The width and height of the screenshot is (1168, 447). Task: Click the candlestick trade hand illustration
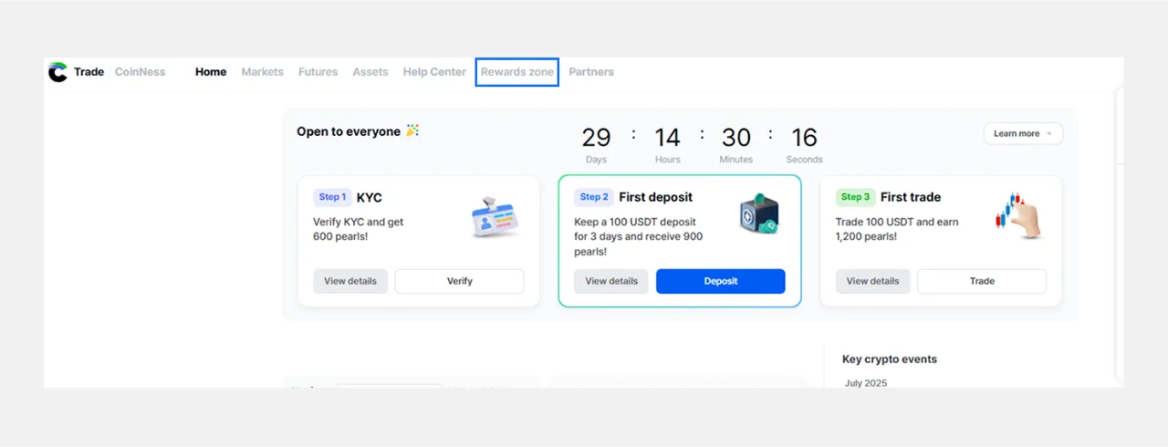[1017, 216]
